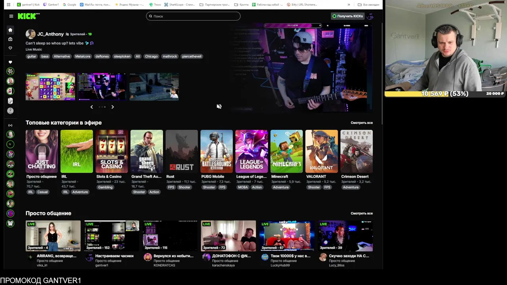Click the recommended channels broadcast icon in the sidebar
This screenshot has height=285, width=507.
coord(10,125)
